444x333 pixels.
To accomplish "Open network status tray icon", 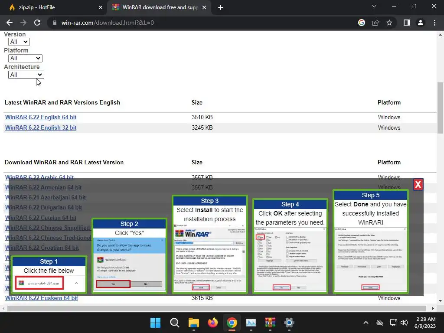I will [394, 323].
